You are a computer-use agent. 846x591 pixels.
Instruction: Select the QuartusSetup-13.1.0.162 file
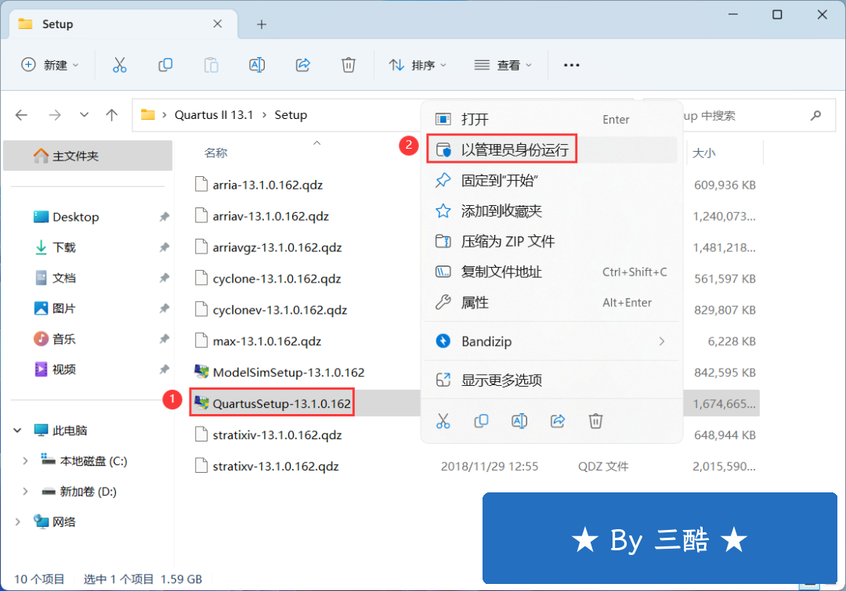(x=281, y=404)
